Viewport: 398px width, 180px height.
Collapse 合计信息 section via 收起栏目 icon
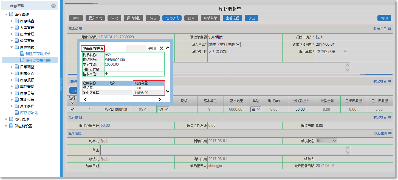[x=389, y=117]
